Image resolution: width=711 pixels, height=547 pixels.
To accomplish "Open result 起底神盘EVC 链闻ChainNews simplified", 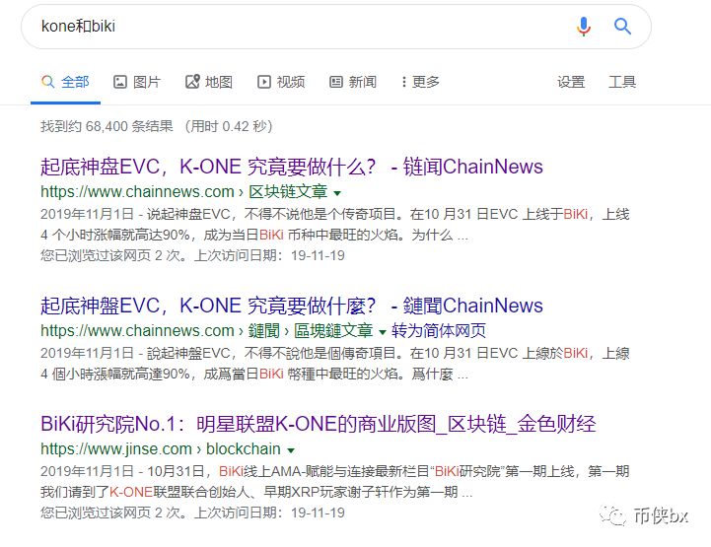I will coord(292,167).
